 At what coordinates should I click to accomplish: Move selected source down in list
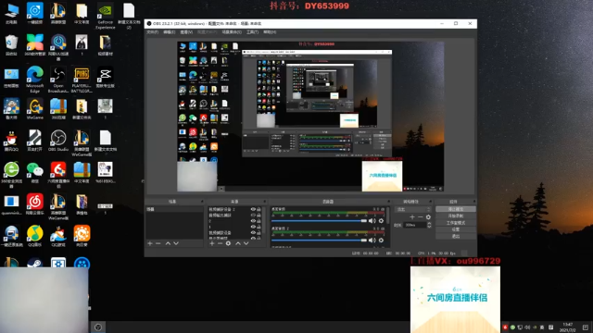246,243
